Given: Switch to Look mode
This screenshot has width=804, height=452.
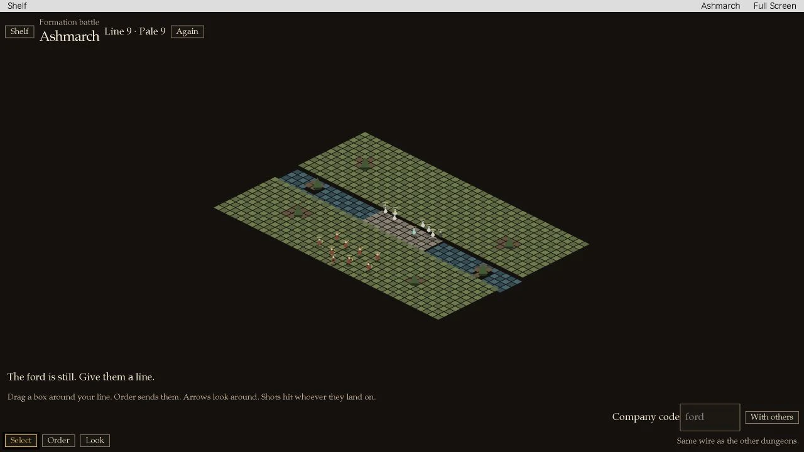Looking at the screenshot, I should pos(95,440).
